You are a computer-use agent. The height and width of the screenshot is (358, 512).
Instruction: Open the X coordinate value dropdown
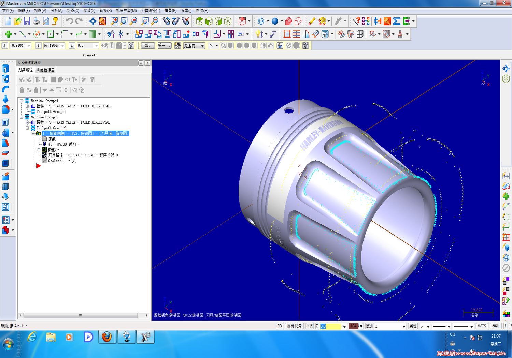[x=29, y=46]
